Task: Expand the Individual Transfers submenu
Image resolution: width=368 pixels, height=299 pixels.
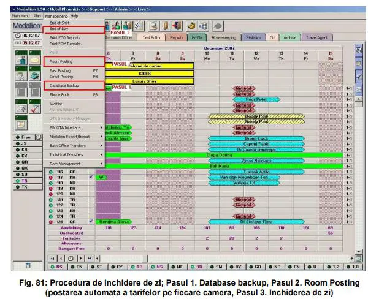Action: (x=74, y=155)
